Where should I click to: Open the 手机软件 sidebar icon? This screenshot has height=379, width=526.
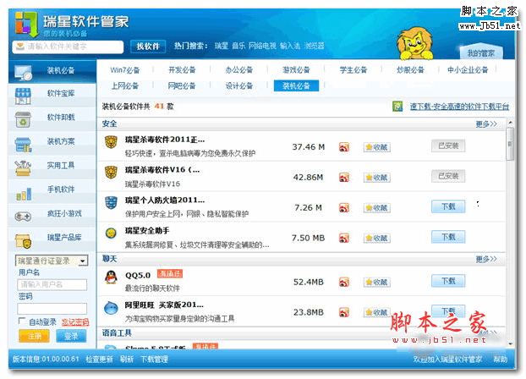24,194
